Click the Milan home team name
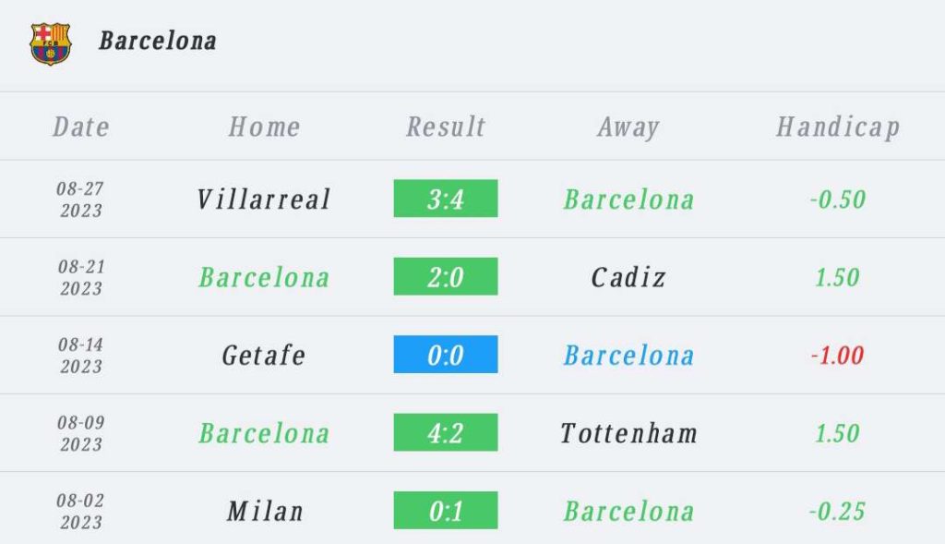This screenshot has height=544, width=945. 264,511
